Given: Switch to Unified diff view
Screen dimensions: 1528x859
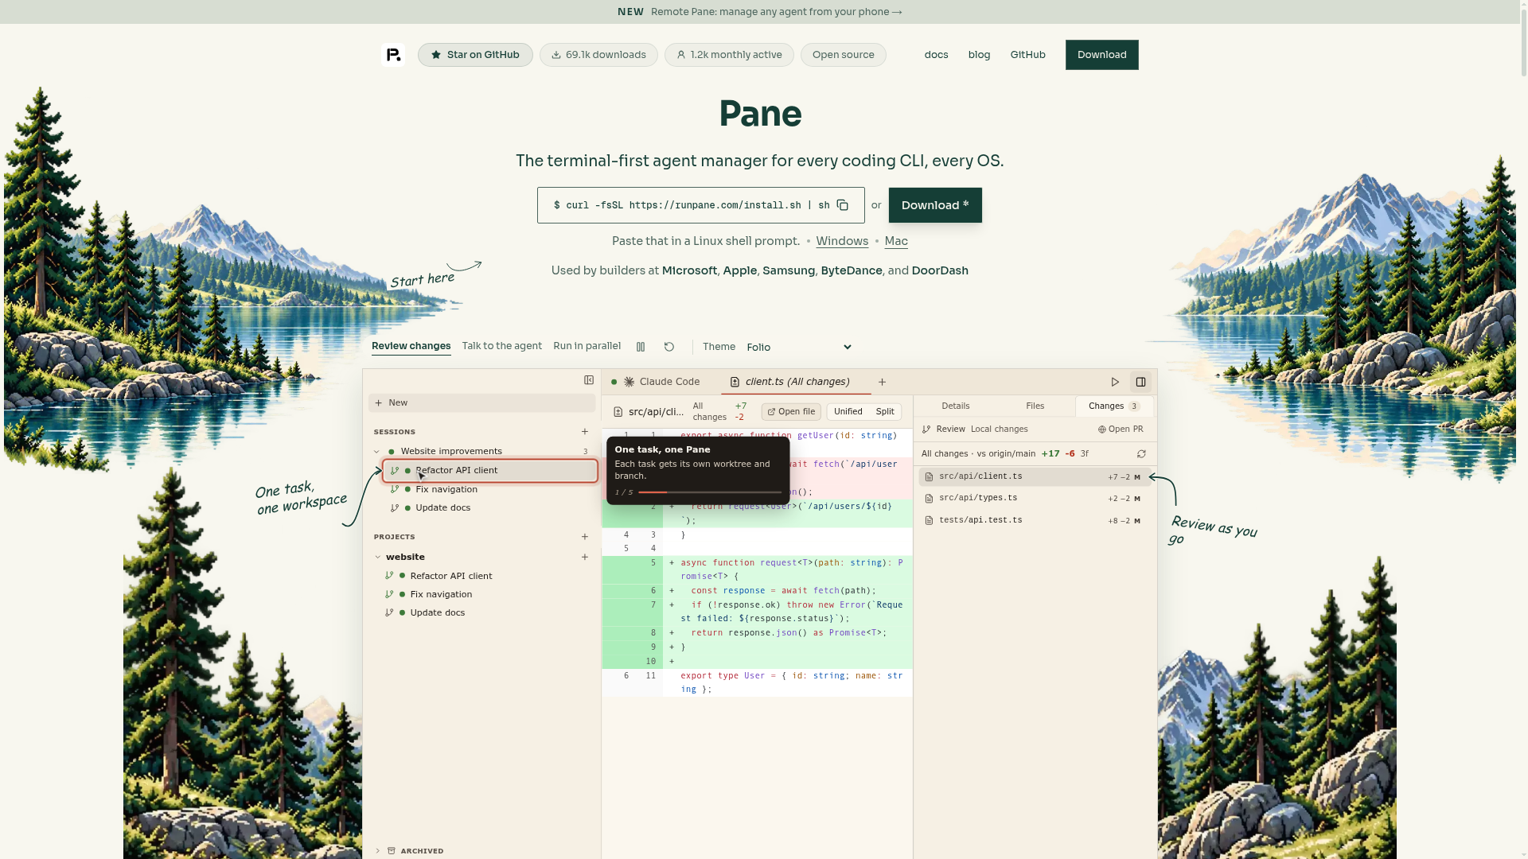Looking at the screenshot, I should (x=848, y=412).
